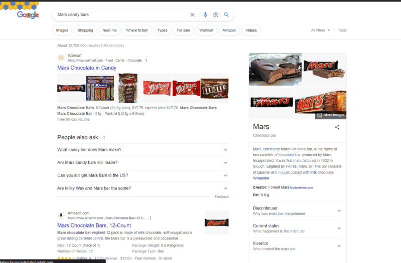Screen dimensions: 401x263
Task: Click in the search text field
Action: tap(120, 15)
